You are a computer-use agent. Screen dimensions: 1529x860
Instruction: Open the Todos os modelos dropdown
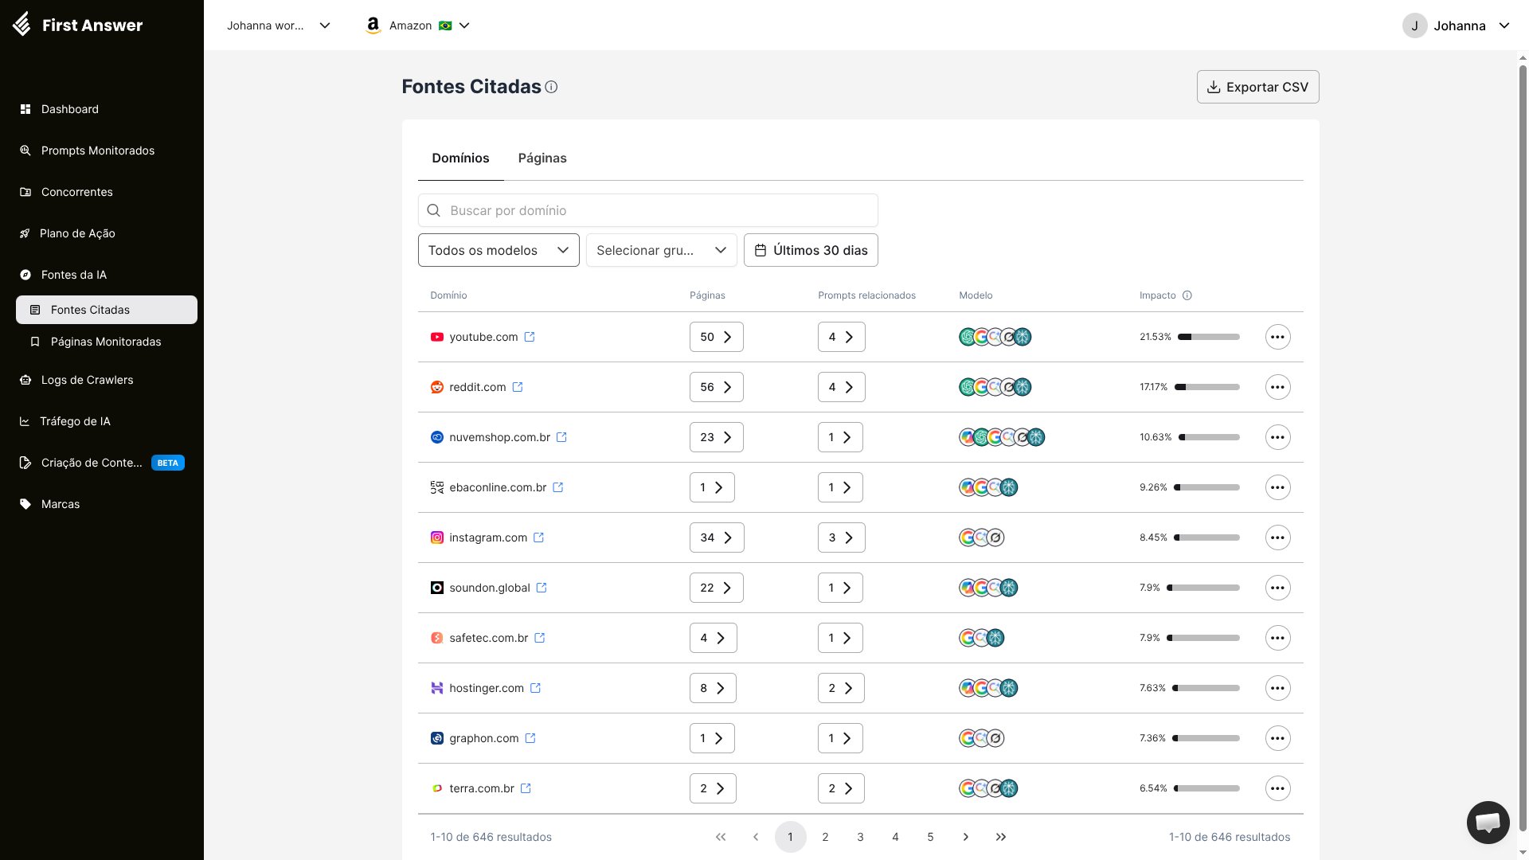pos(499,250)
